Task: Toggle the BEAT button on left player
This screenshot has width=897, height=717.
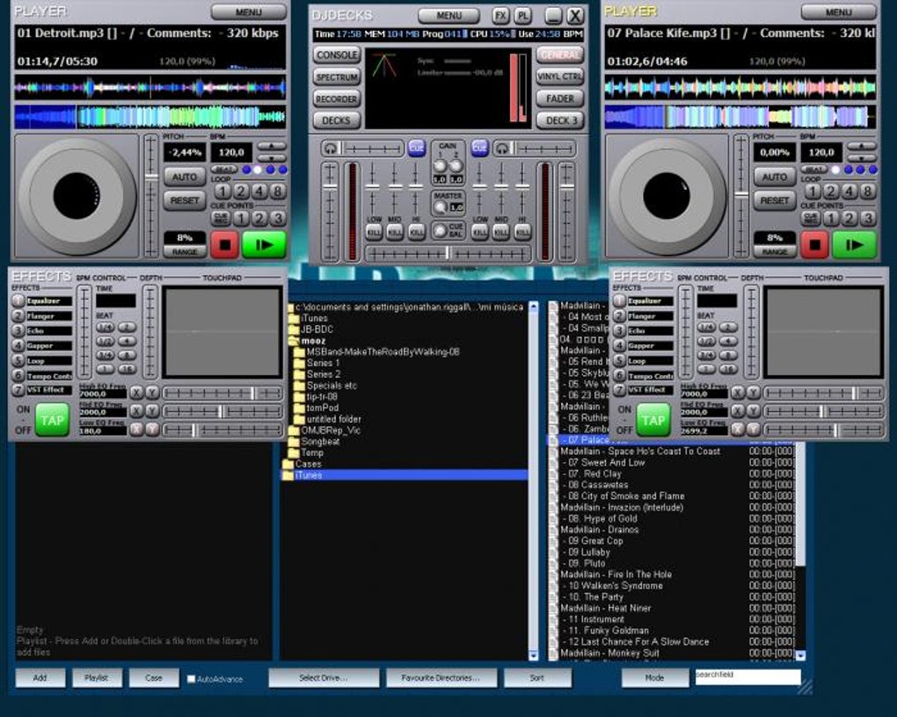Action: tap(224, 170)
